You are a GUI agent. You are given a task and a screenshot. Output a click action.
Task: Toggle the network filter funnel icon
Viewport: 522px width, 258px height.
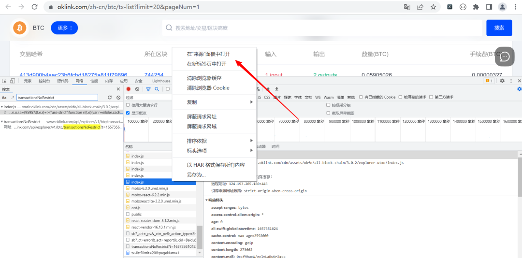(x=148, y=89)
